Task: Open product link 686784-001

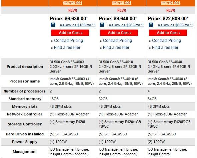Action: coord(170,3)
